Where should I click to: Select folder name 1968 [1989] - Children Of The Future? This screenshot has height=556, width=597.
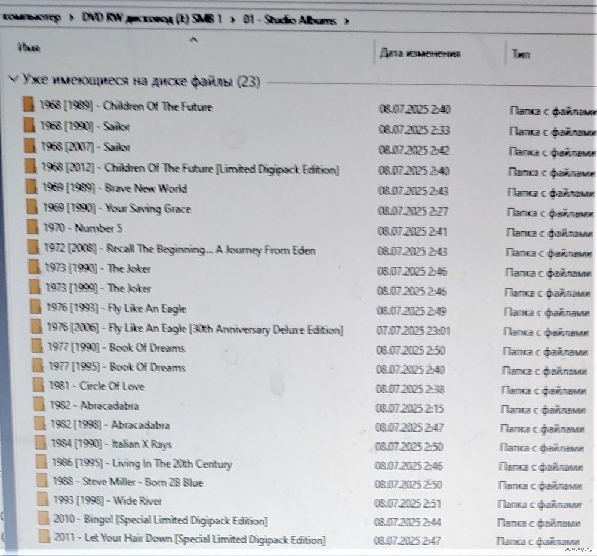click(x=126, y=106)
